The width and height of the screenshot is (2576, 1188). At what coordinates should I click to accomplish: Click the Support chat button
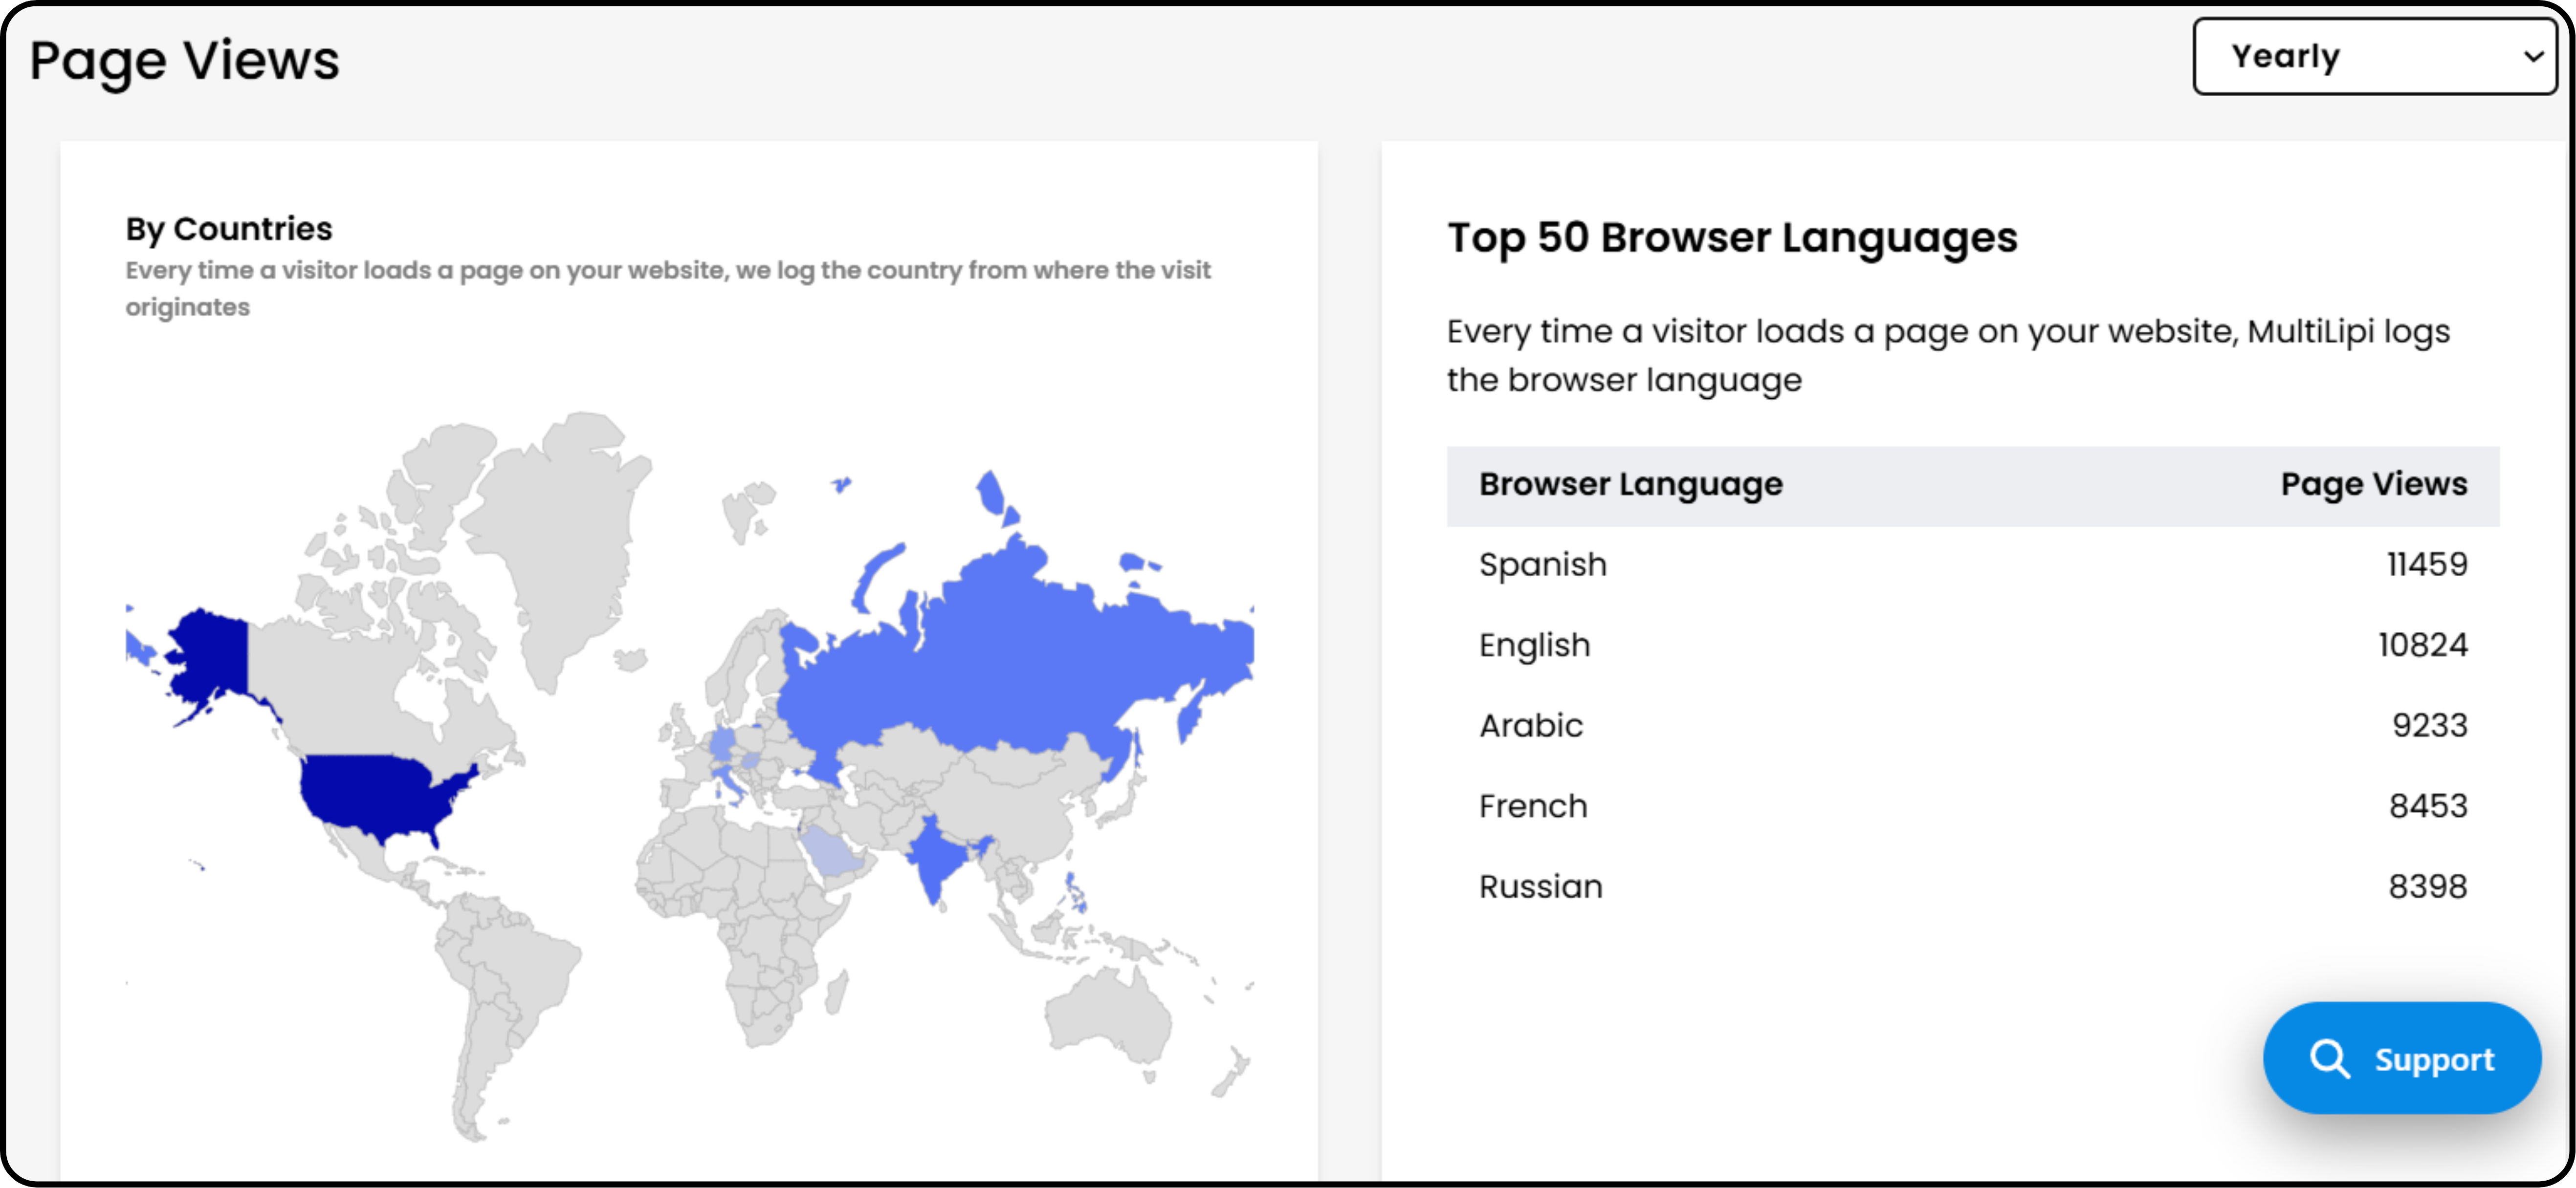pos(2401,1058)
